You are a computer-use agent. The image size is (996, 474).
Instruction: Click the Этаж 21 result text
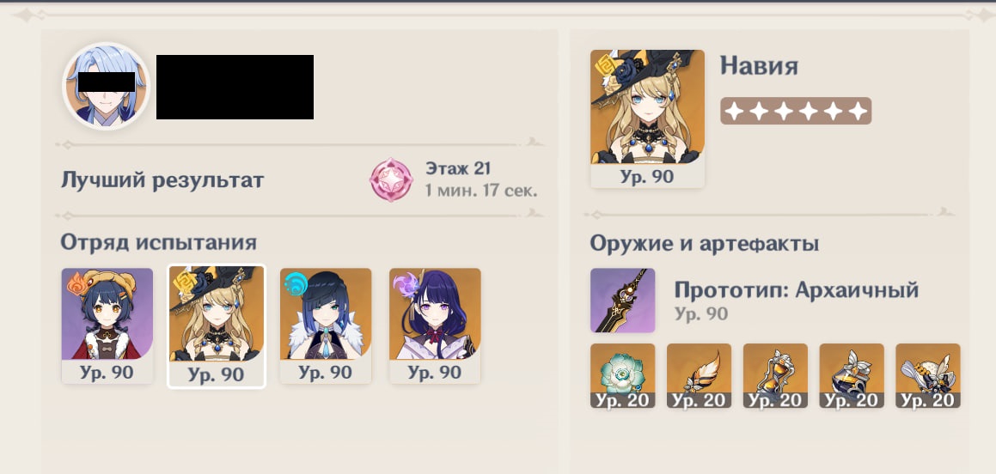pyautogui.click(x=458, y=168)
